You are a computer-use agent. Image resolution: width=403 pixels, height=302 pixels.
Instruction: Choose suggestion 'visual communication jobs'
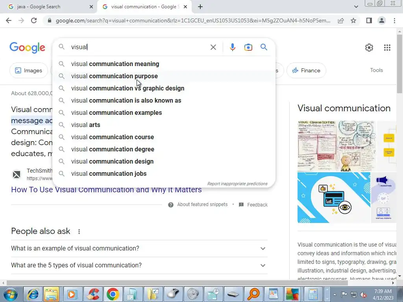pyautogui.click(x=164, y=173)
